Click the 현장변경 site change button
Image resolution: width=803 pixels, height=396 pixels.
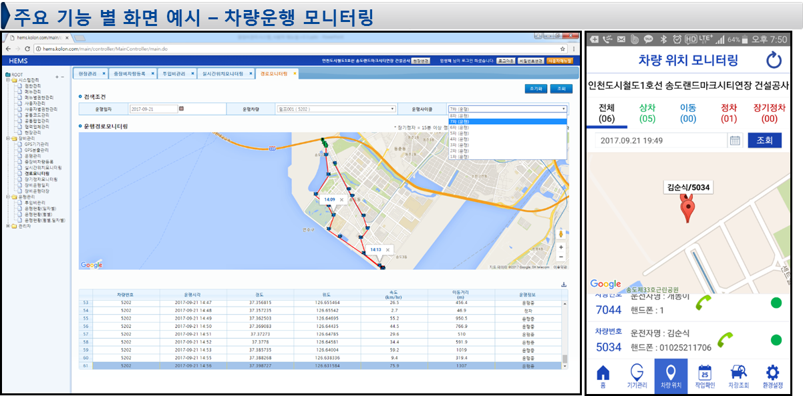420,61
